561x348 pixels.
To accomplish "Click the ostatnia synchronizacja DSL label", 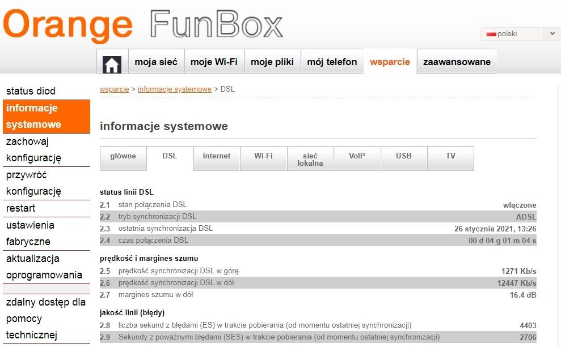I will [x=166, y=228].
